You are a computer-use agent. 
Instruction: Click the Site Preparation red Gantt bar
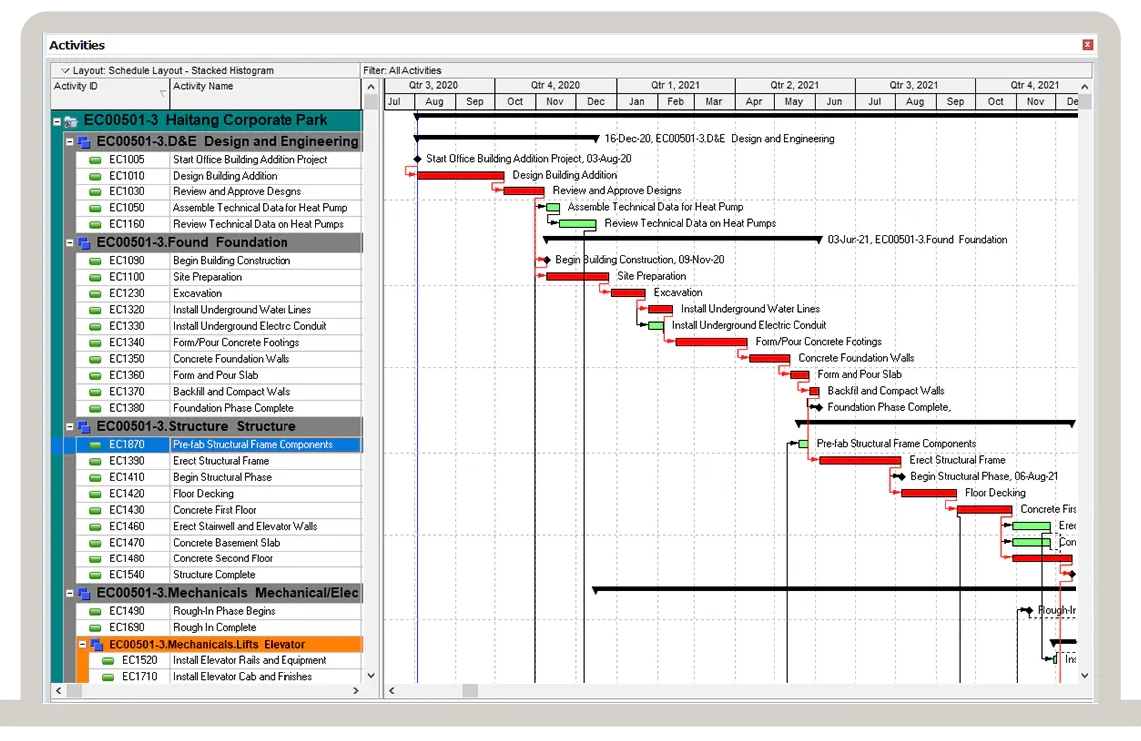[577, 277]
